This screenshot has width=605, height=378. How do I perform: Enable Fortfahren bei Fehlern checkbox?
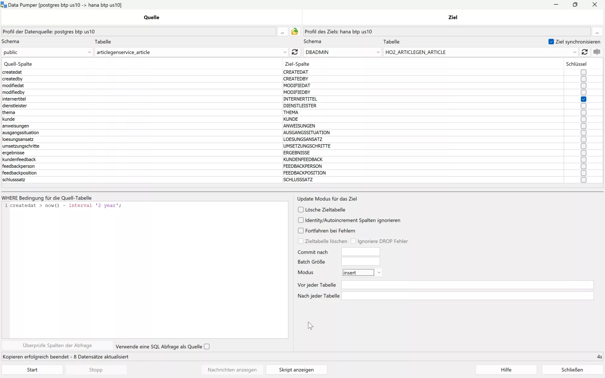pos(301,230)
